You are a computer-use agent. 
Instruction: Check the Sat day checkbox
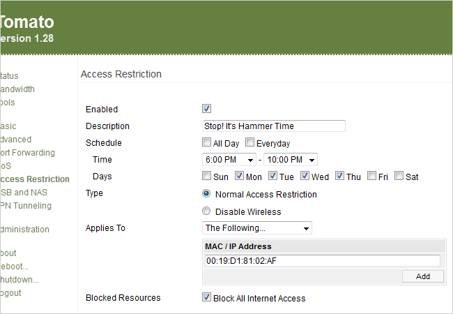click(x=399, y=177)
